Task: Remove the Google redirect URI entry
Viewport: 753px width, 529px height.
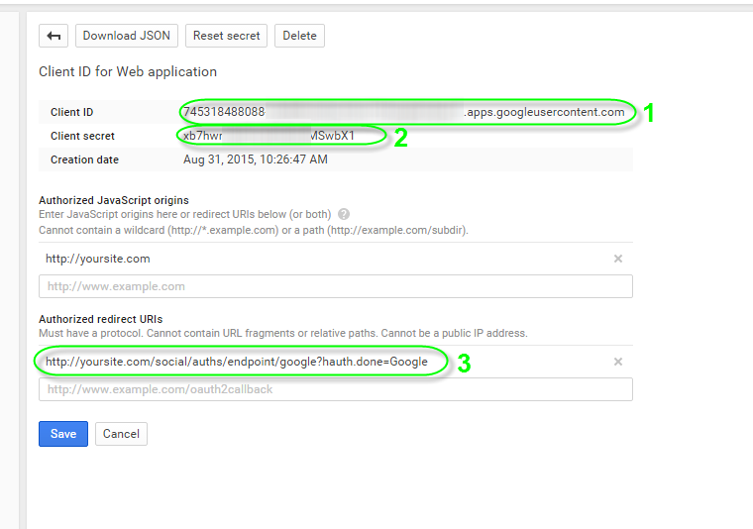Action: click(x=618, y=362)
